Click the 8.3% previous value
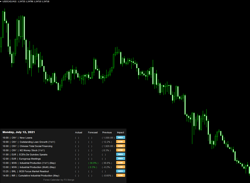 (106, 150)
